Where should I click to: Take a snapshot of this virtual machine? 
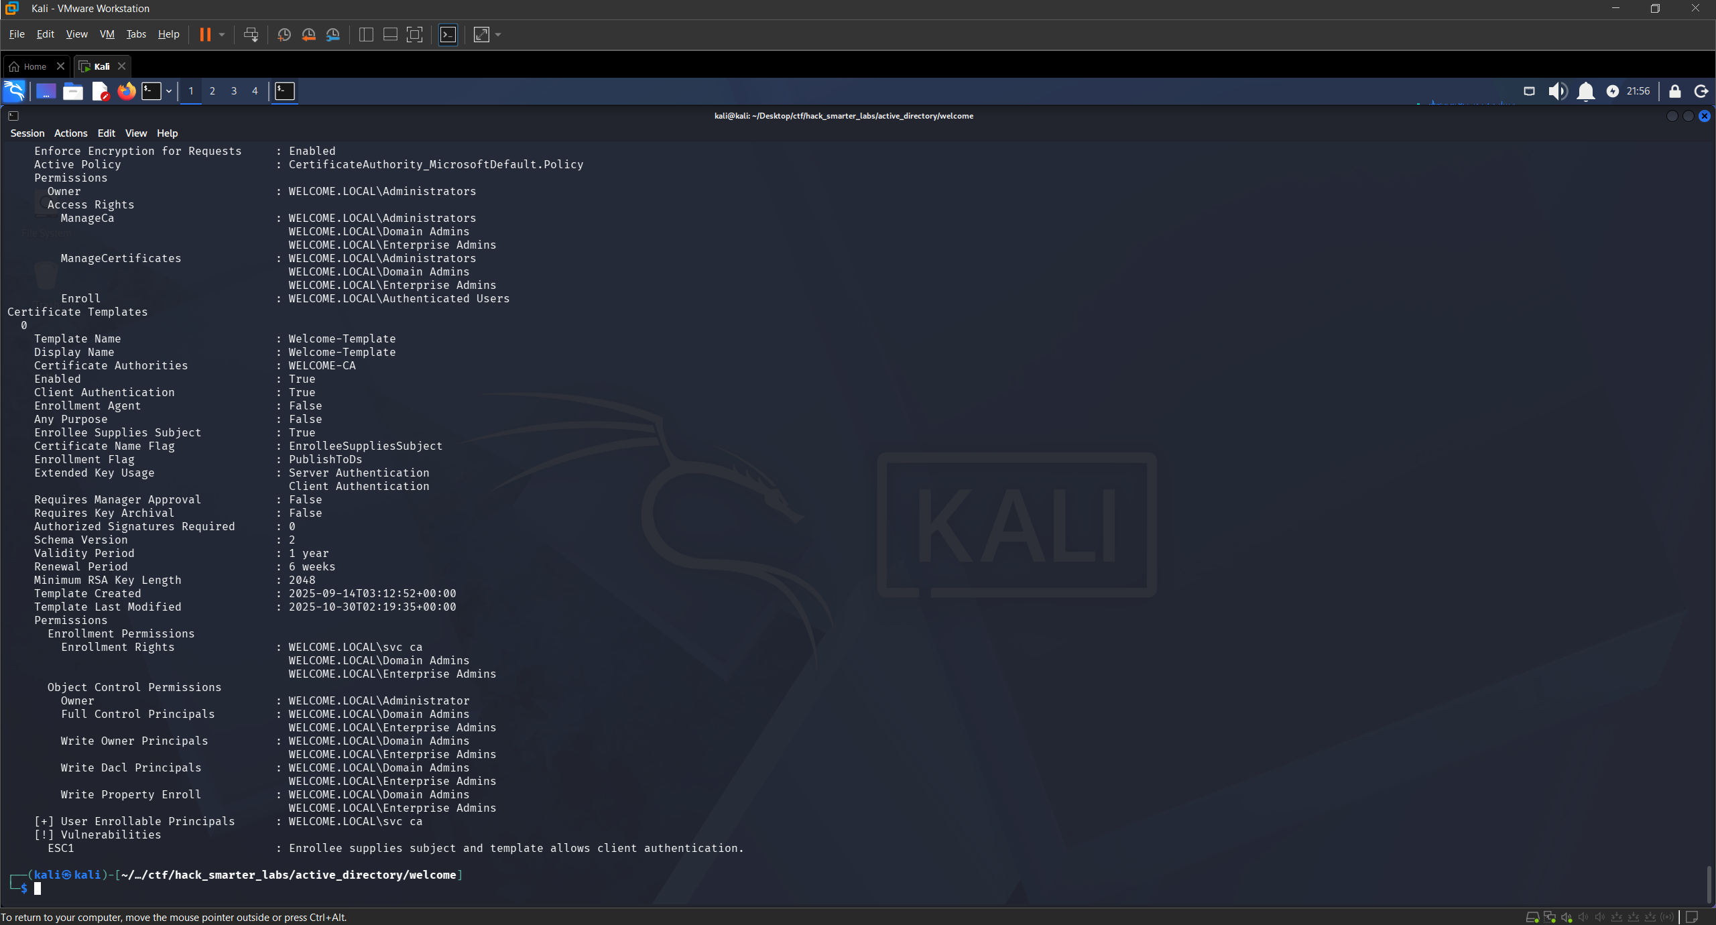284,34
